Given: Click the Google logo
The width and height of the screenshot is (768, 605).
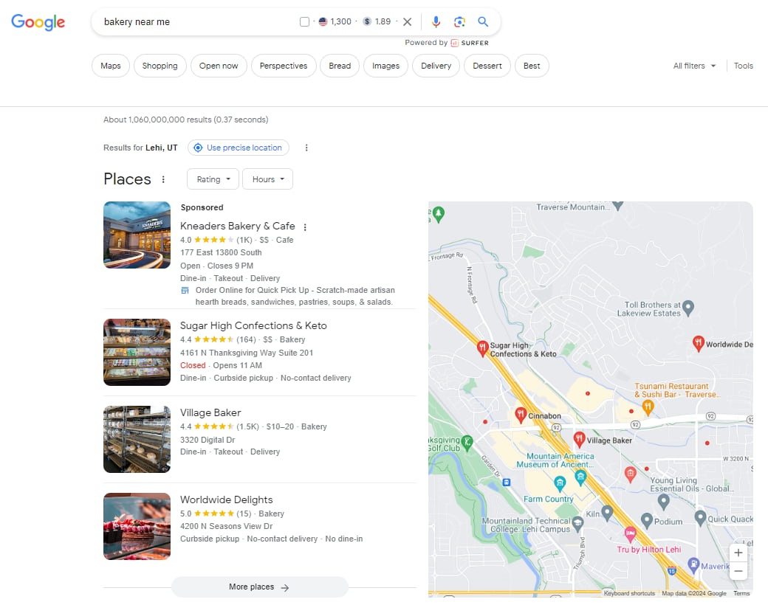Looking at the screenshot, I should (38, 23).
